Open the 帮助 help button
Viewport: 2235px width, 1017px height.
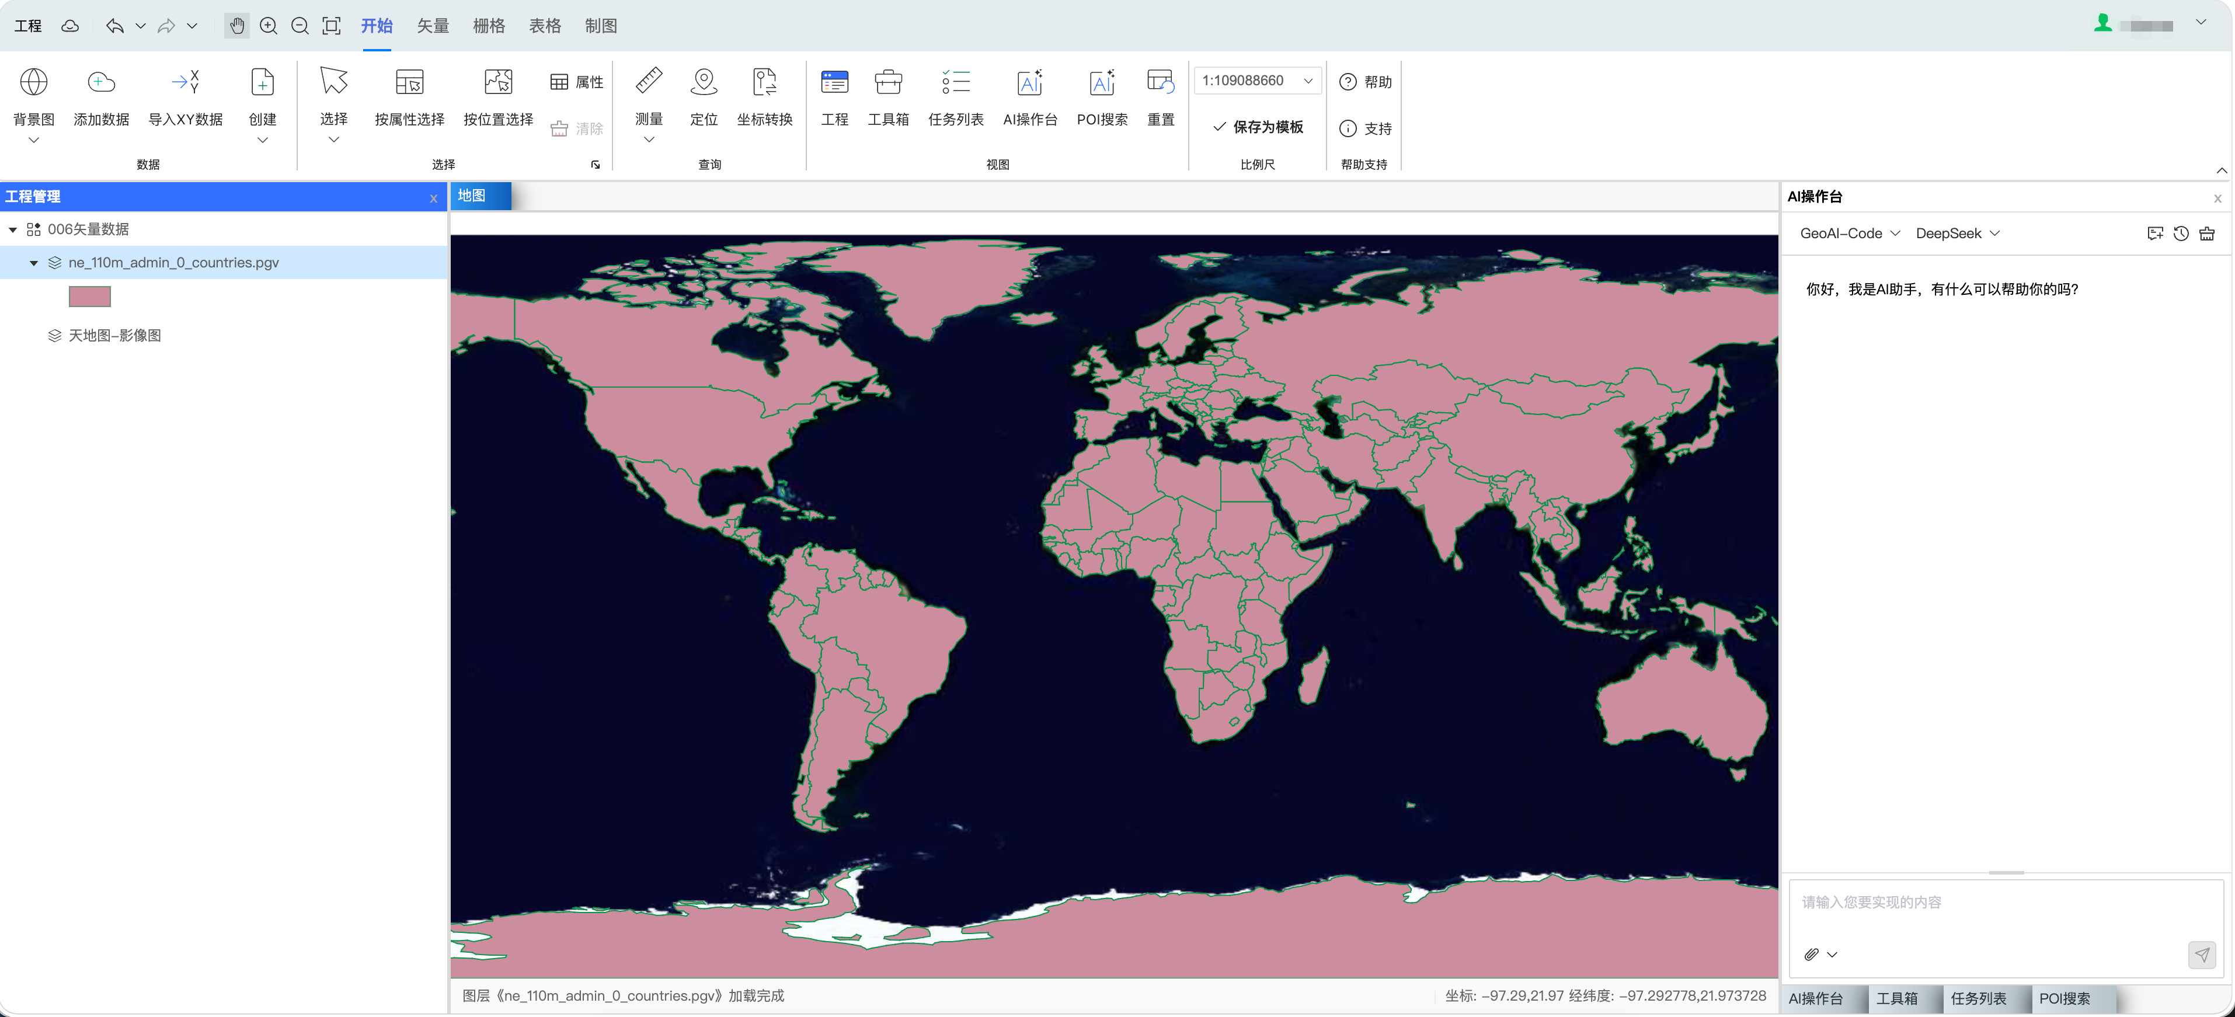click(1366, 82)
